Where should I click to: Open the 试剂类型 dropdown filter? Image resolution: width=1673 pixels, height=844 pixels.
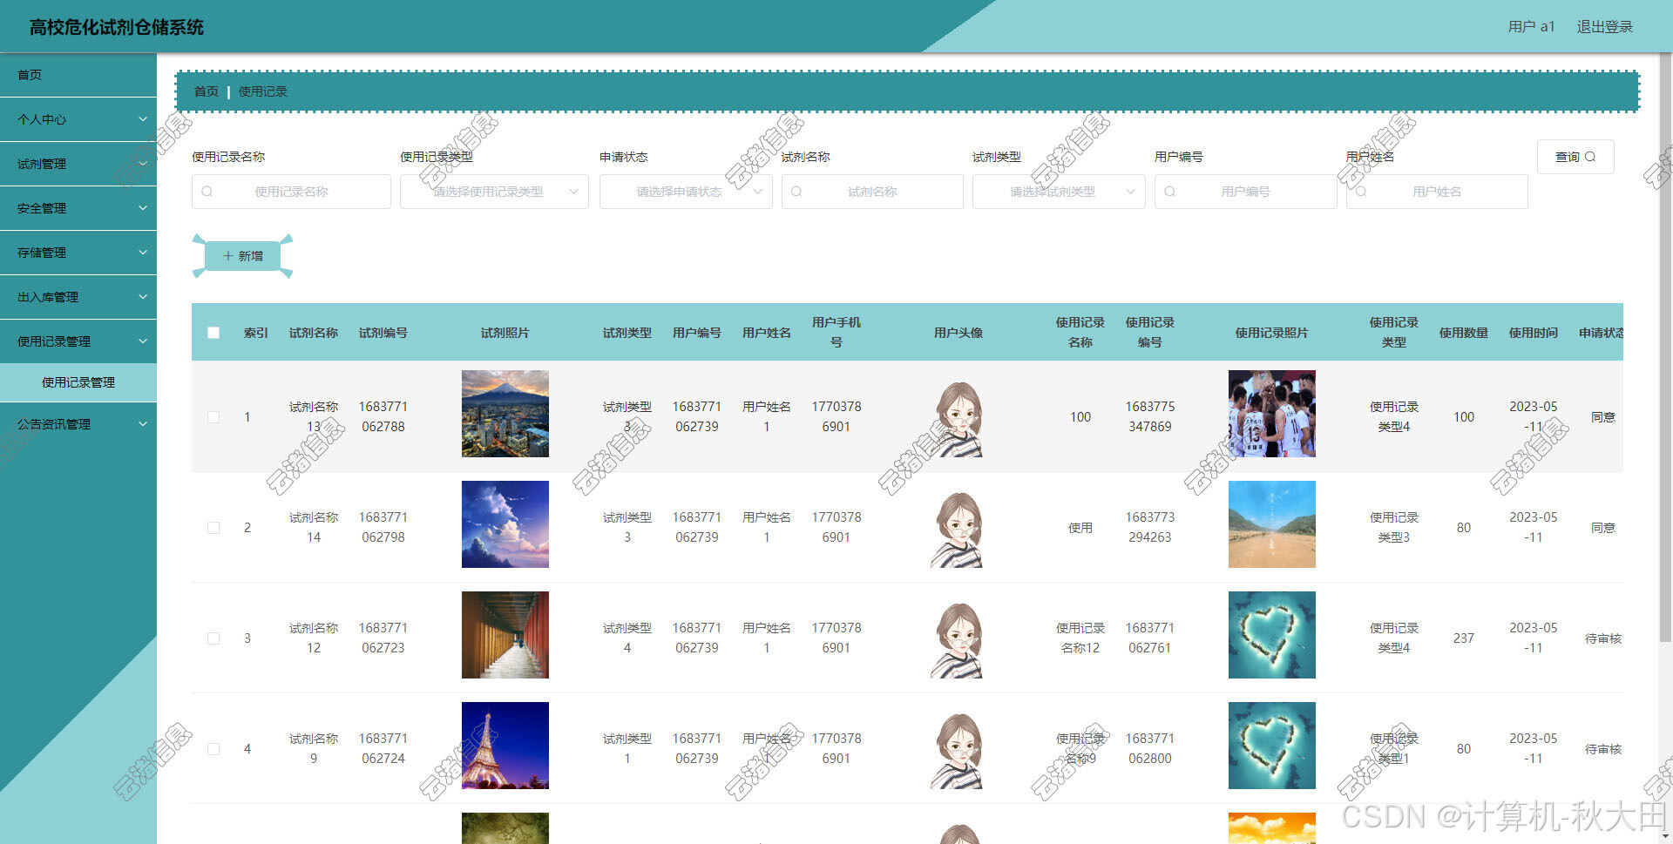coord(1059,192)
